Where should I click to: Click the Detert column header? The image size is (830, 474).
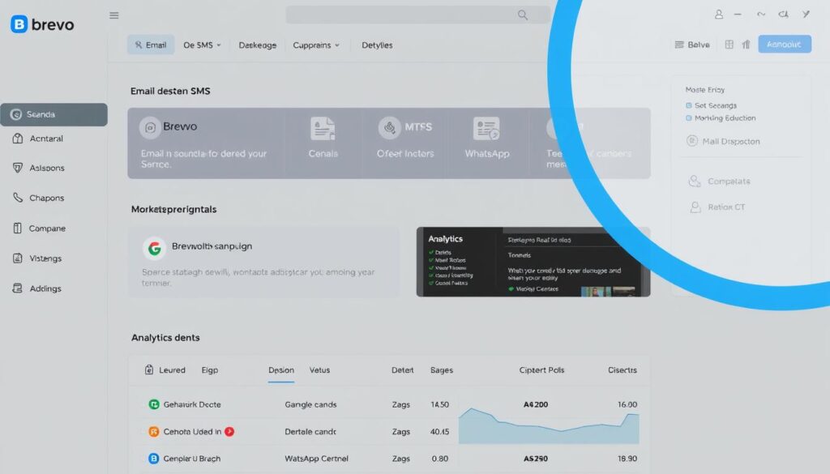pyautogui.click(x=402, y=370)
